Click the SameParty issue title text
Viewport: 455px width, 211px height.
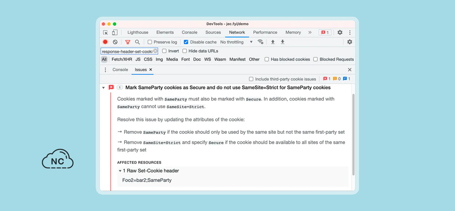pos(228,88)
